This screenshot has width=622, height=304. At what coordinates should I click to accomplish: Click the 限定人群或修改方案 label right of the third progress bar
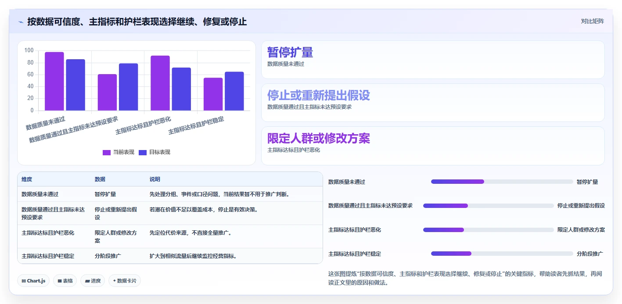(581, 229)
